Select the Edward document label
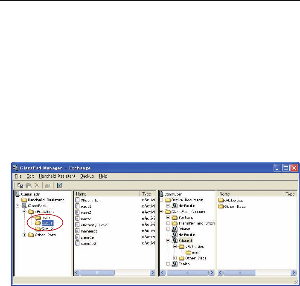300x286 pixels. point(185,241)
